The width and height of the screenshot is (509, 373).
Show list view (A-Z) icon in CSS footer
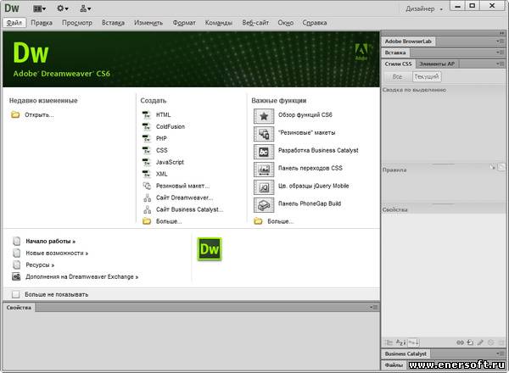[401, 342]
